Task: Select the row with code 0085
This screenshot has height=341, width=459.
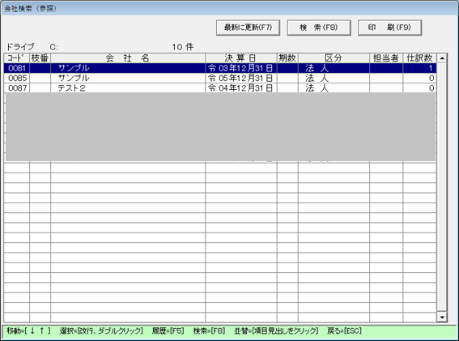Action: coord(220,78)
